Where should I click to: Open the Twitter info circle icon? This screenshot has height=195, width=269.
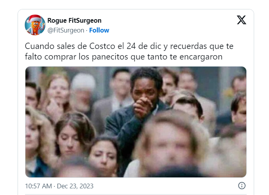pyautogui.click(x=242, y=186)
